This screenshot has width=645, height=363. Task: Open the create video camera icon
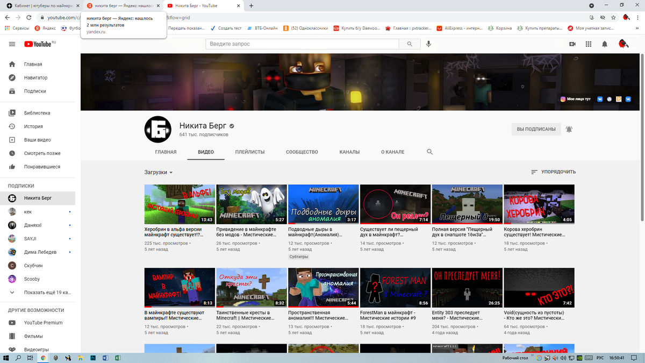[572, 44]
